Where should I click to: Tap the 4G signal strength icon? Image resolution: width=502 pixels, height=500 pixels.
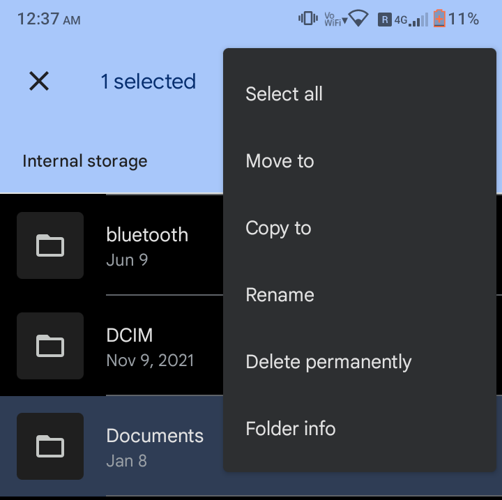pos(411,20)
